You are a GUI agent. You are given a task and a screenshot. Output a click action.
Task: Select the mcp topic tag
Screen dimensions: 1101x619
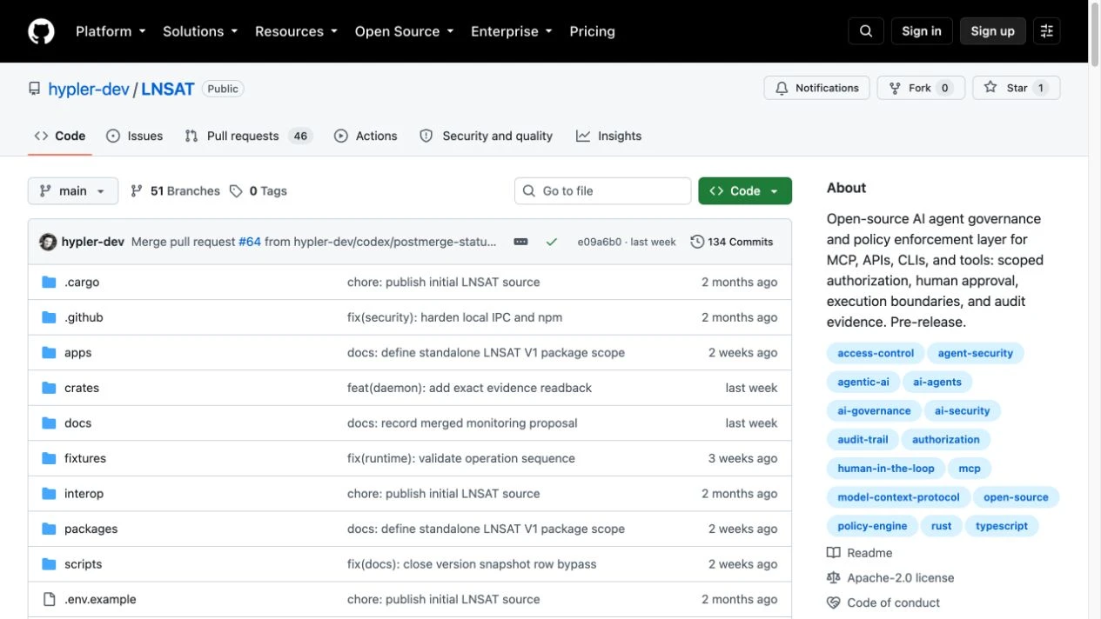point(970,469)
